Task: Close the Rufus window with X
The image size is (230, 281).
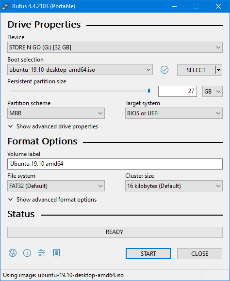Action: (218, 6)
